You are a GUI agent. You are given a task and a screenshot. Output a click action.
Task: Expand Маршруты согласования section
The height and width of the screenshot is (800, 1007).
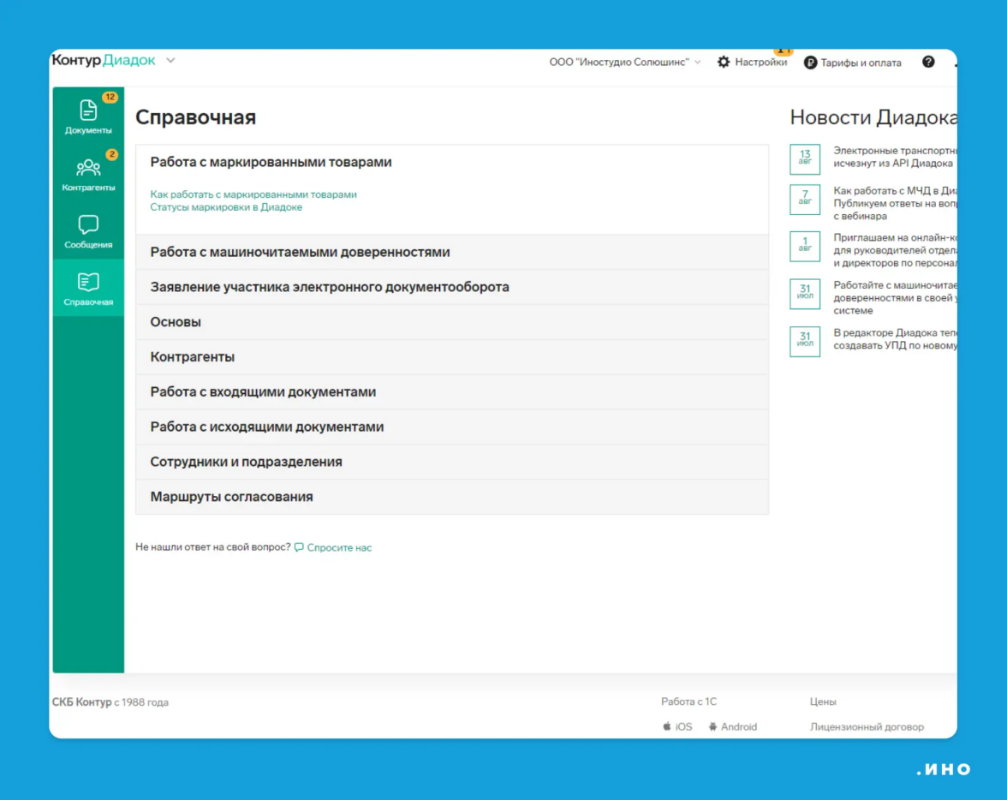[452, 496]
